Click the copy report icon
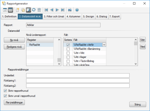This screenshot has height=111, width=150. pos(23,10)
